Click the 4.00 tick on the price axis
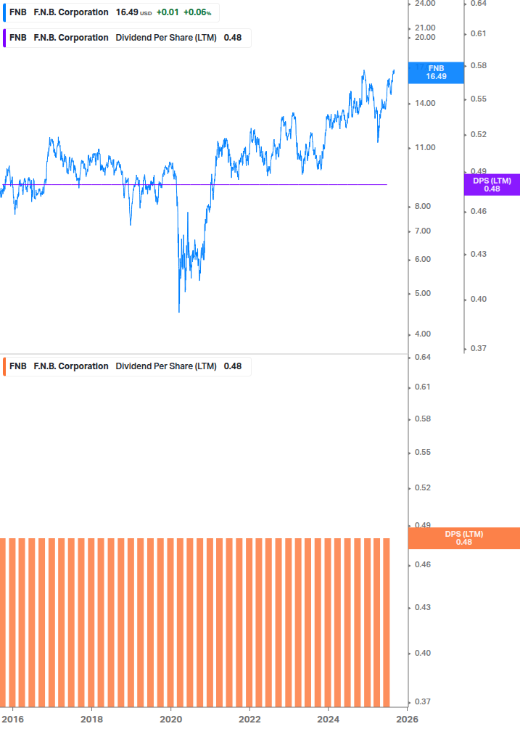520x729 pixels. [x=424, y=334]
